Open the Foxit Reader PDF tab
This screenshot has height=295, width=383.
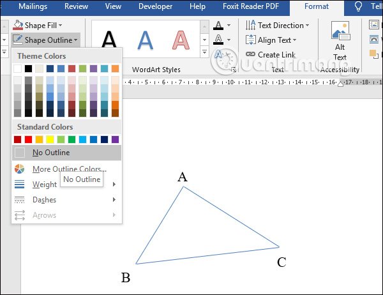(251, 6)
